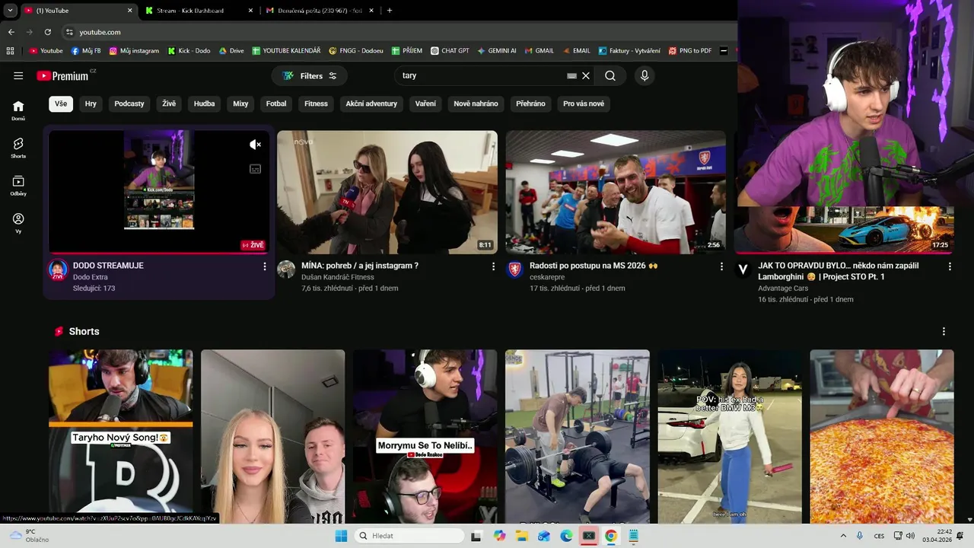Open options for Radosti po postupu video
This screenshot has height=548, width=974.
pyautogui.click(x=721, y=266)
